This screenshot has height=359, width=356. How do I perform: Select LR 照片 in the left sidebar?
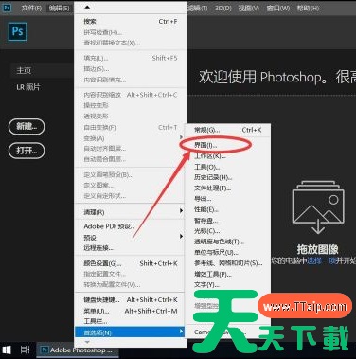point(28,87)
